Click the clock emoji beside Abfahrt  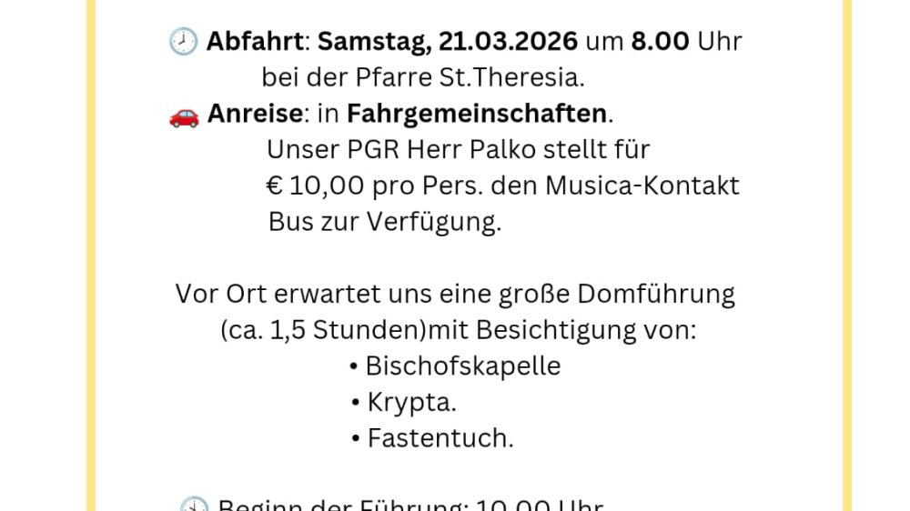(183, 42)
